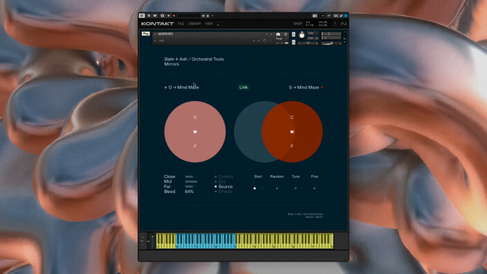Open the VIEW menu
This screenshot has height=274, width=487.
[209, 24]
